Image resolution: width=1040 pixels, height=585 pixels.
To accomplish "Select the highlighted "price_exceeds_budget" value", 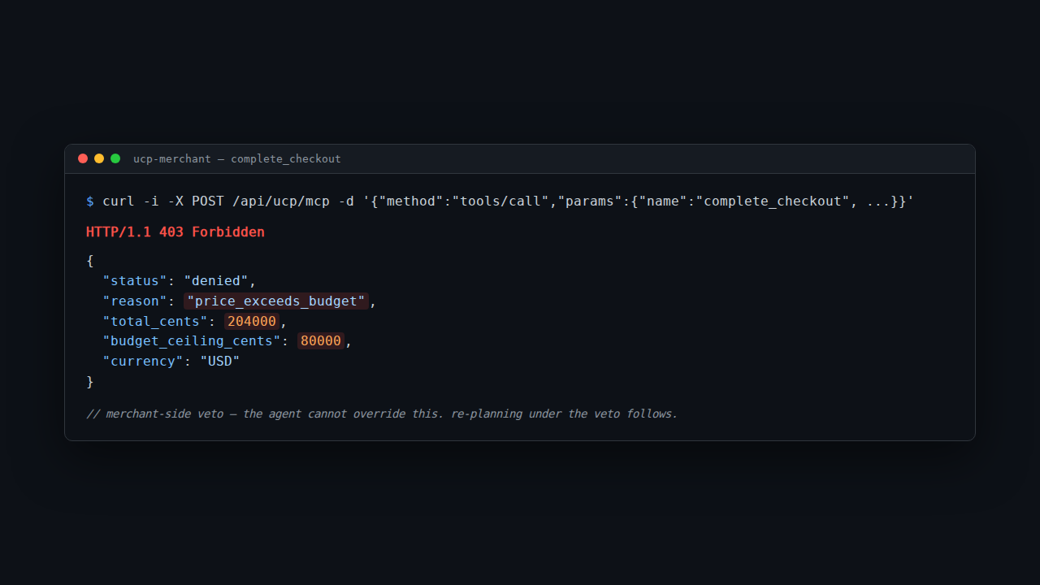I will coord(276,301).
